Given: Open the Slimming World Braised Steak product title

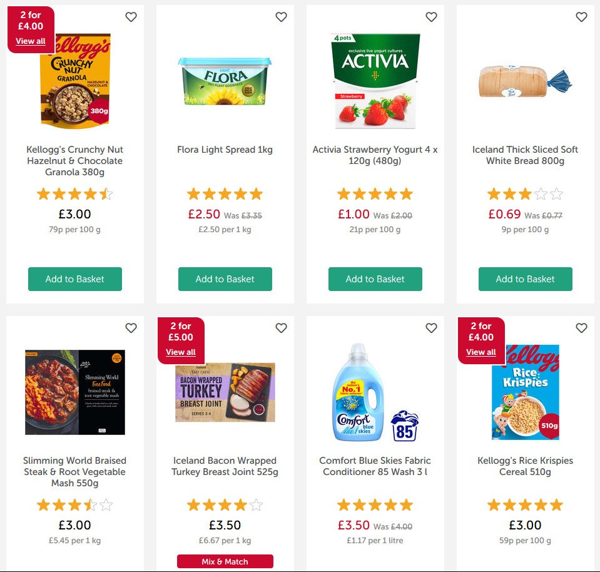Looking at the screenshot, I should pos(74,471).
